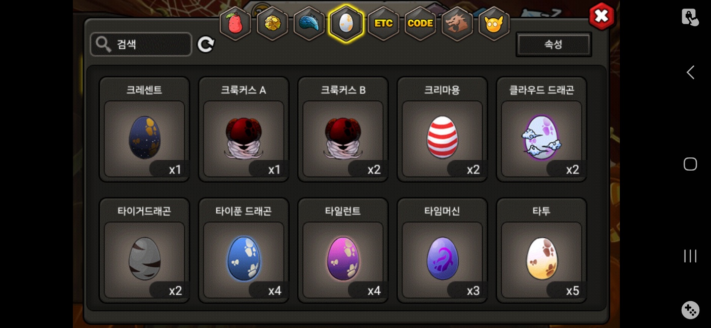Viewport: 711px width, 328px height.
Task: Choose the 타임머신 purple swirl egg
Action: coord(442,251)
